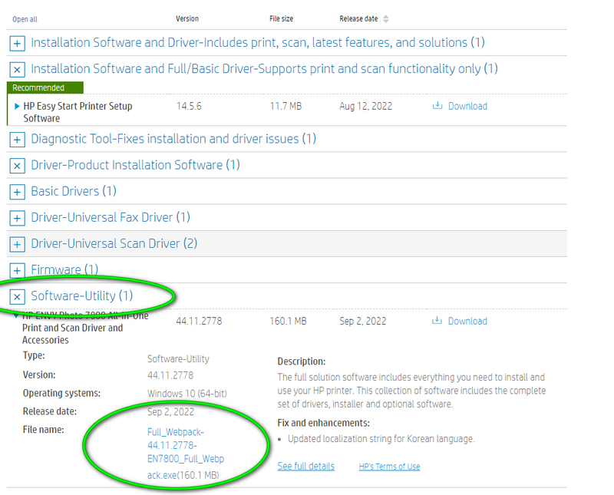The image size is (614, 495).
Task: Download HP Easy Start Printer Setup Software
Action: coord(467,106)
